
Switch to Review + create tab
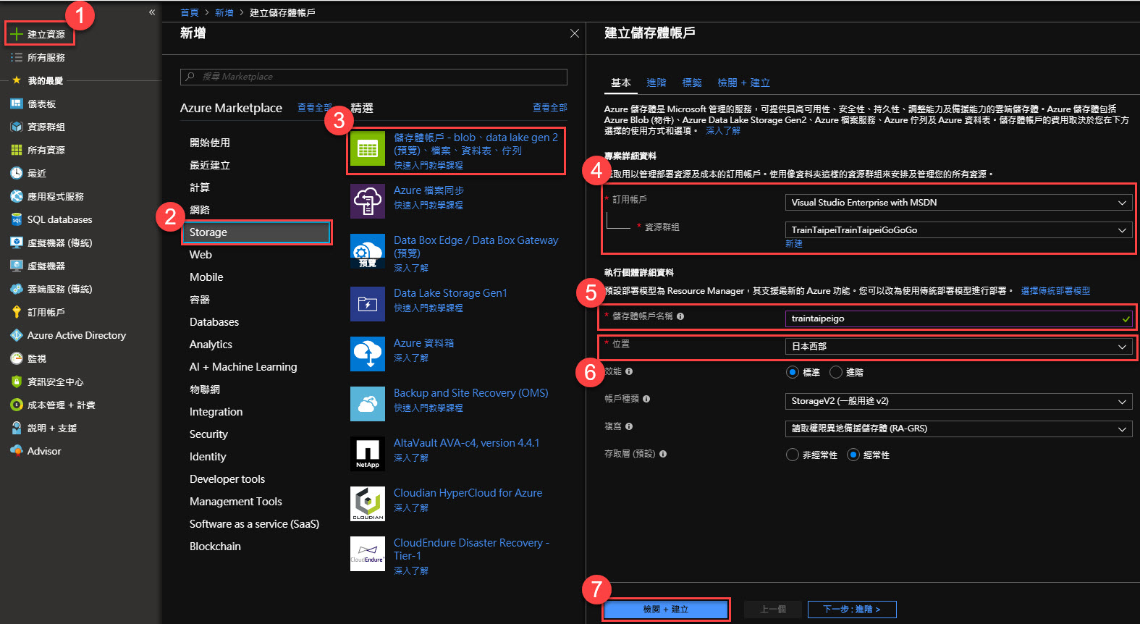743,83
